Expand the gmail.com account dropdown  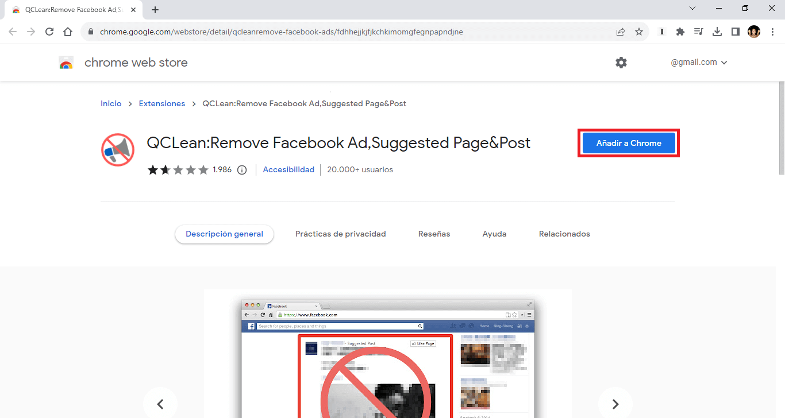click(x=699, y=63)
